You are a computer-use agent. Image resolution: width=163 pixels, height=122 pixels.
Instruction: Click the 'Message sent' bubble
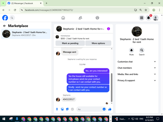69,52
